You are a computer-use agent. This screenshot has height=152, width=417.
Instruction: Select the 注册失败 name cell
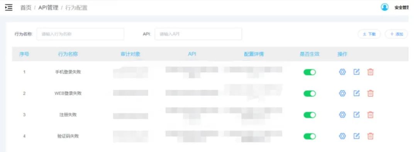[68, 115]
